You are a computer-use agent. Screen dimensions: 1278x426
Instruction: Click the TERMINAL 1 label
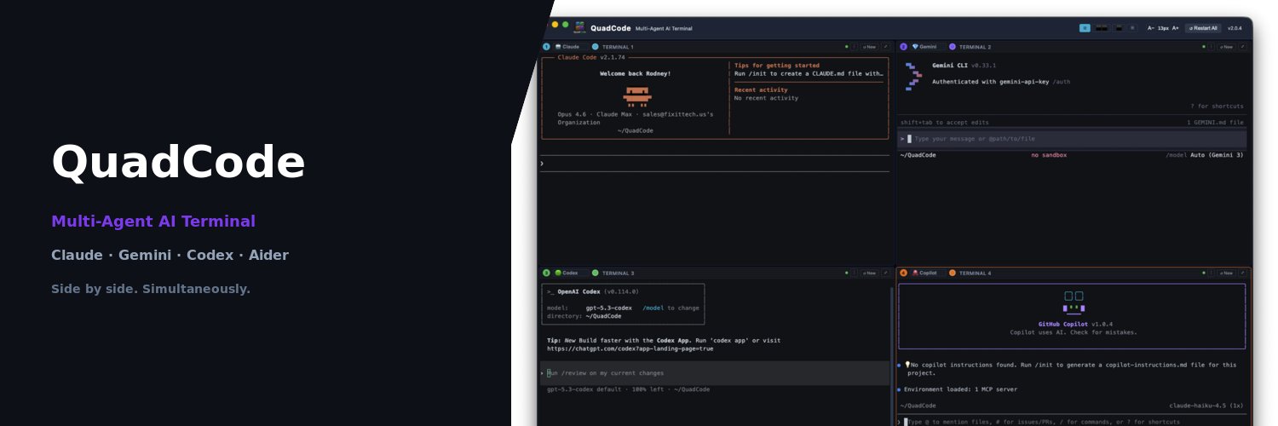[618, 47]
